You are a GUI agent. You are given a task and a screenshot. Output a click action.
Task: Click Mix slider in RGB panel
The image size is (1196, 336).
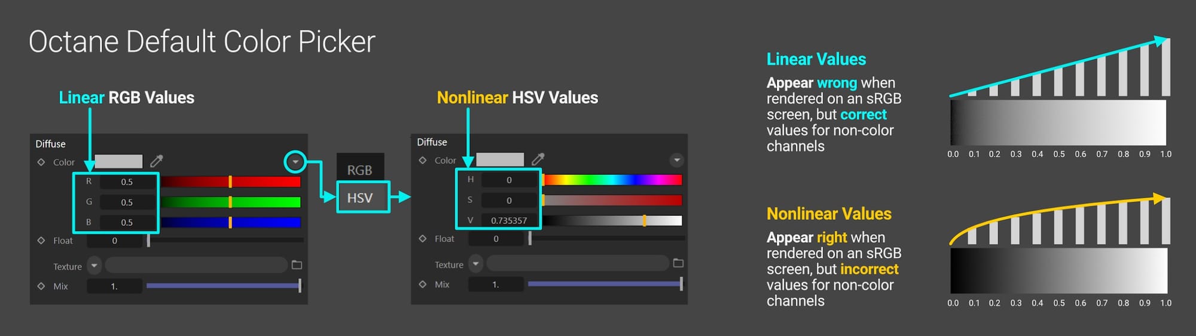[x=224, y=286]
